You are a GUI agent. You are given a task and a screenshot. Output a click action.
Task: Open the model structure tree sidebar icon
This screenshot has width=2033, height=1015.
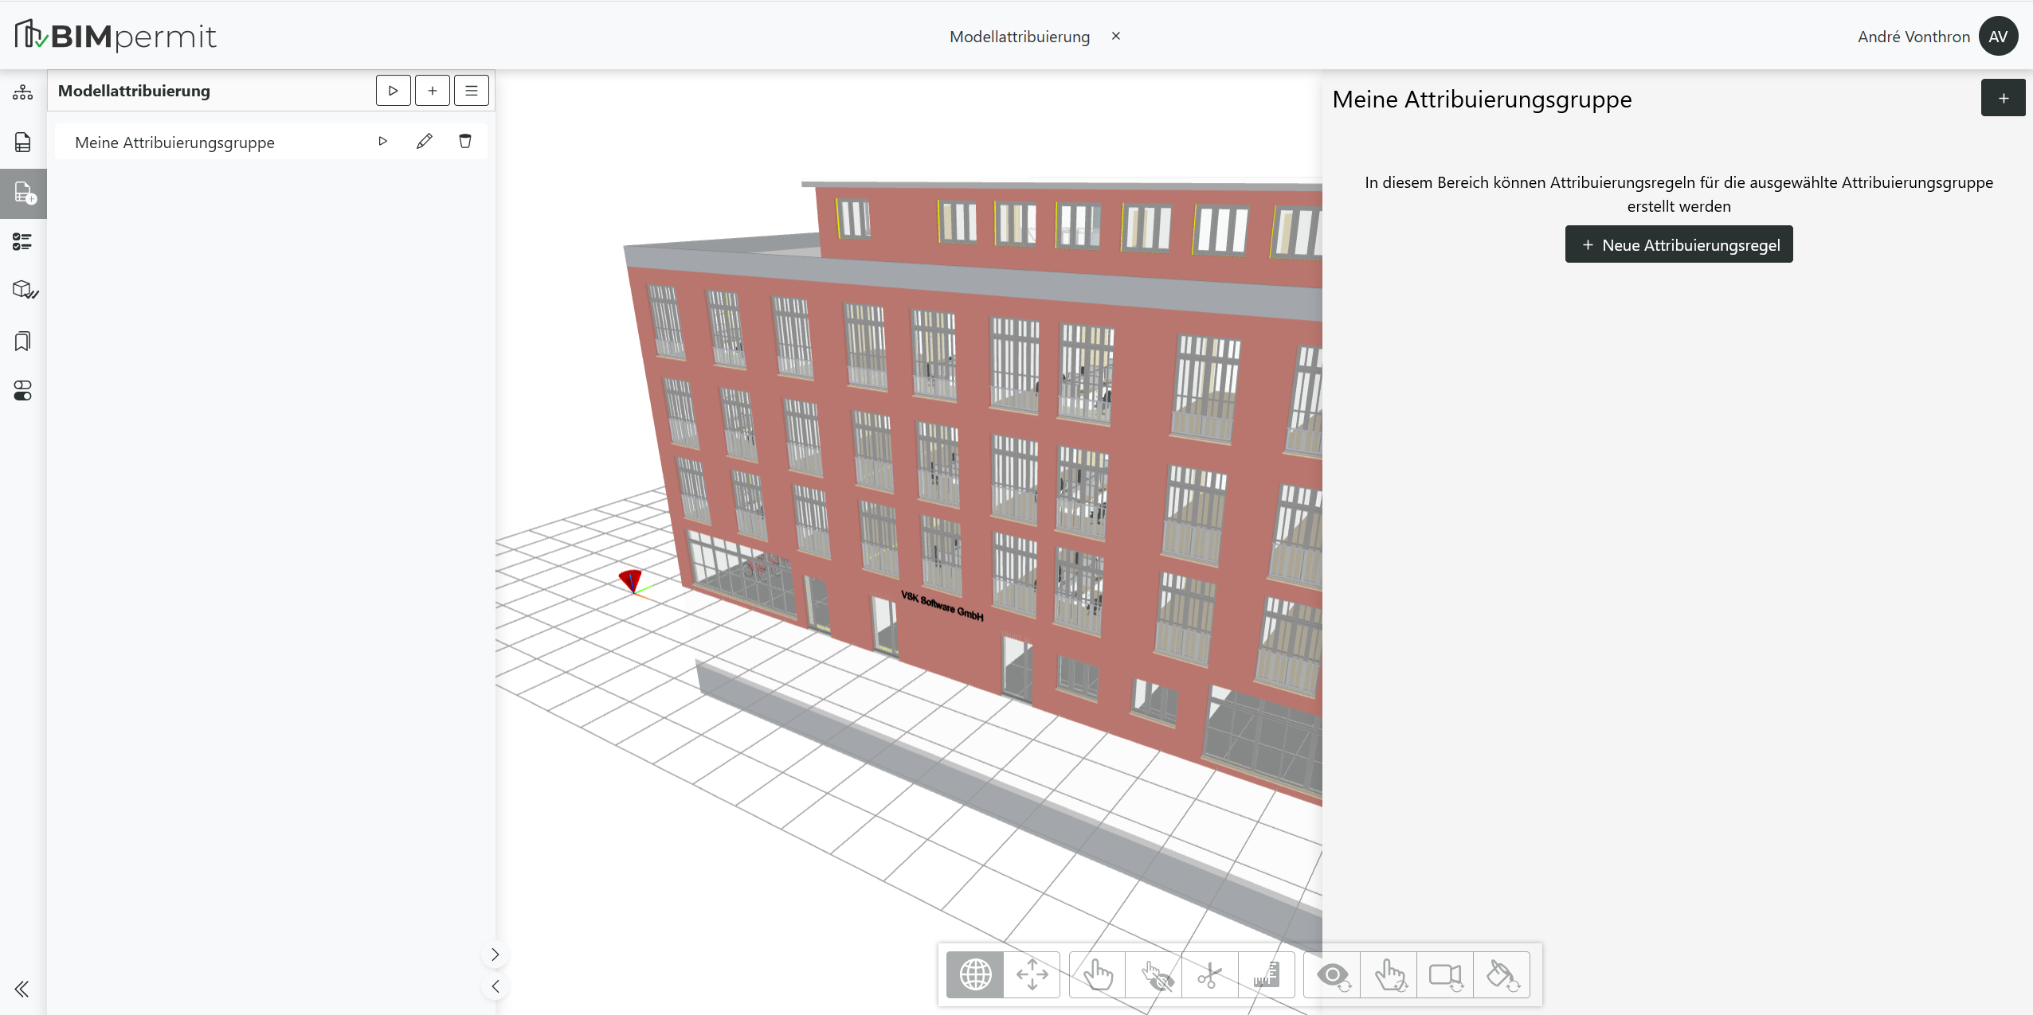23,93
